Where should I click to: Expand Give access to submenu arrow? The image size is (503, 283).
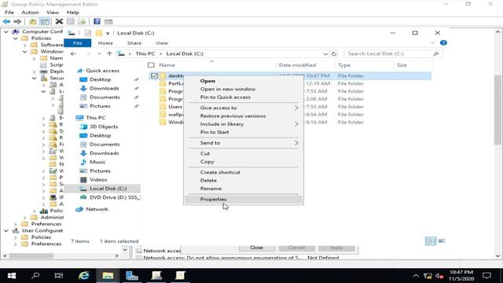pos(296,108)
